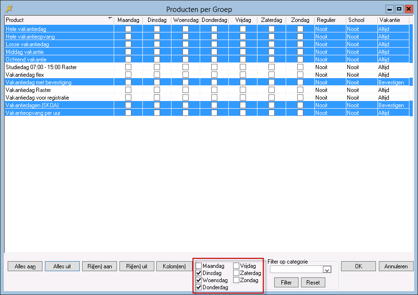
Task: Click the Vakantie column header
Action: [393, 20]
